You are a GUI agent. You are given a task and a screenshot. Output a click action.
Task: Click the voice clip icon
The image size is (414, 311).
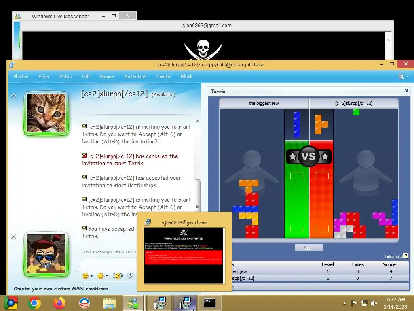point(130,275)
